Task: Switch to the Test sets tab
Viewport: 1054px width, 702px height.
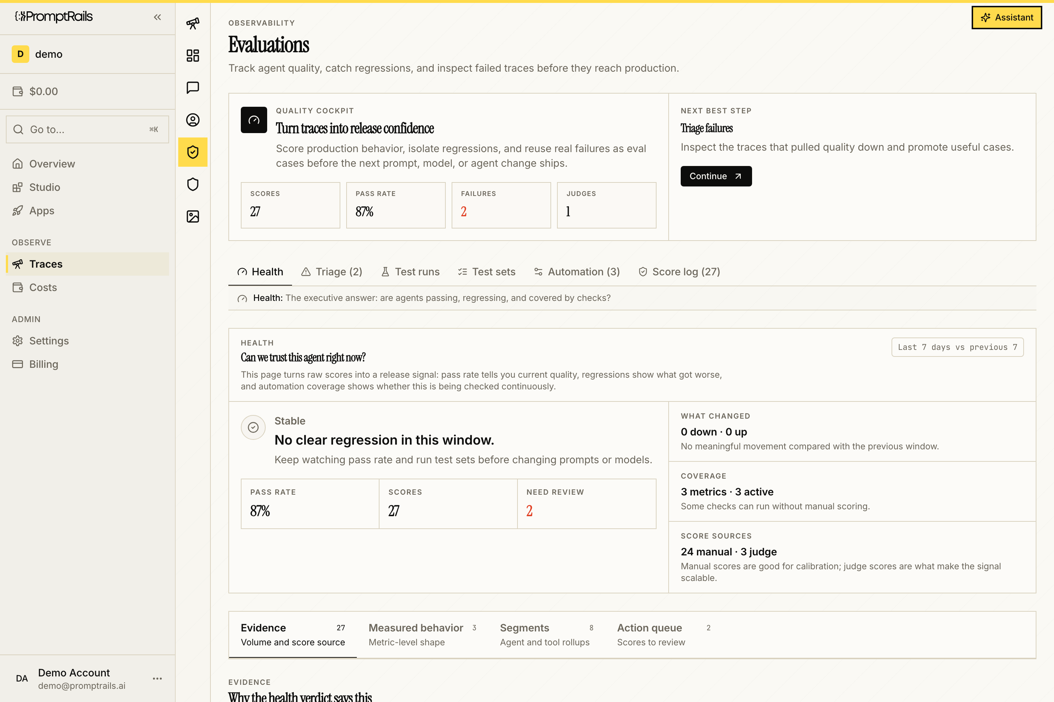Action: click(x=487, y=272)
